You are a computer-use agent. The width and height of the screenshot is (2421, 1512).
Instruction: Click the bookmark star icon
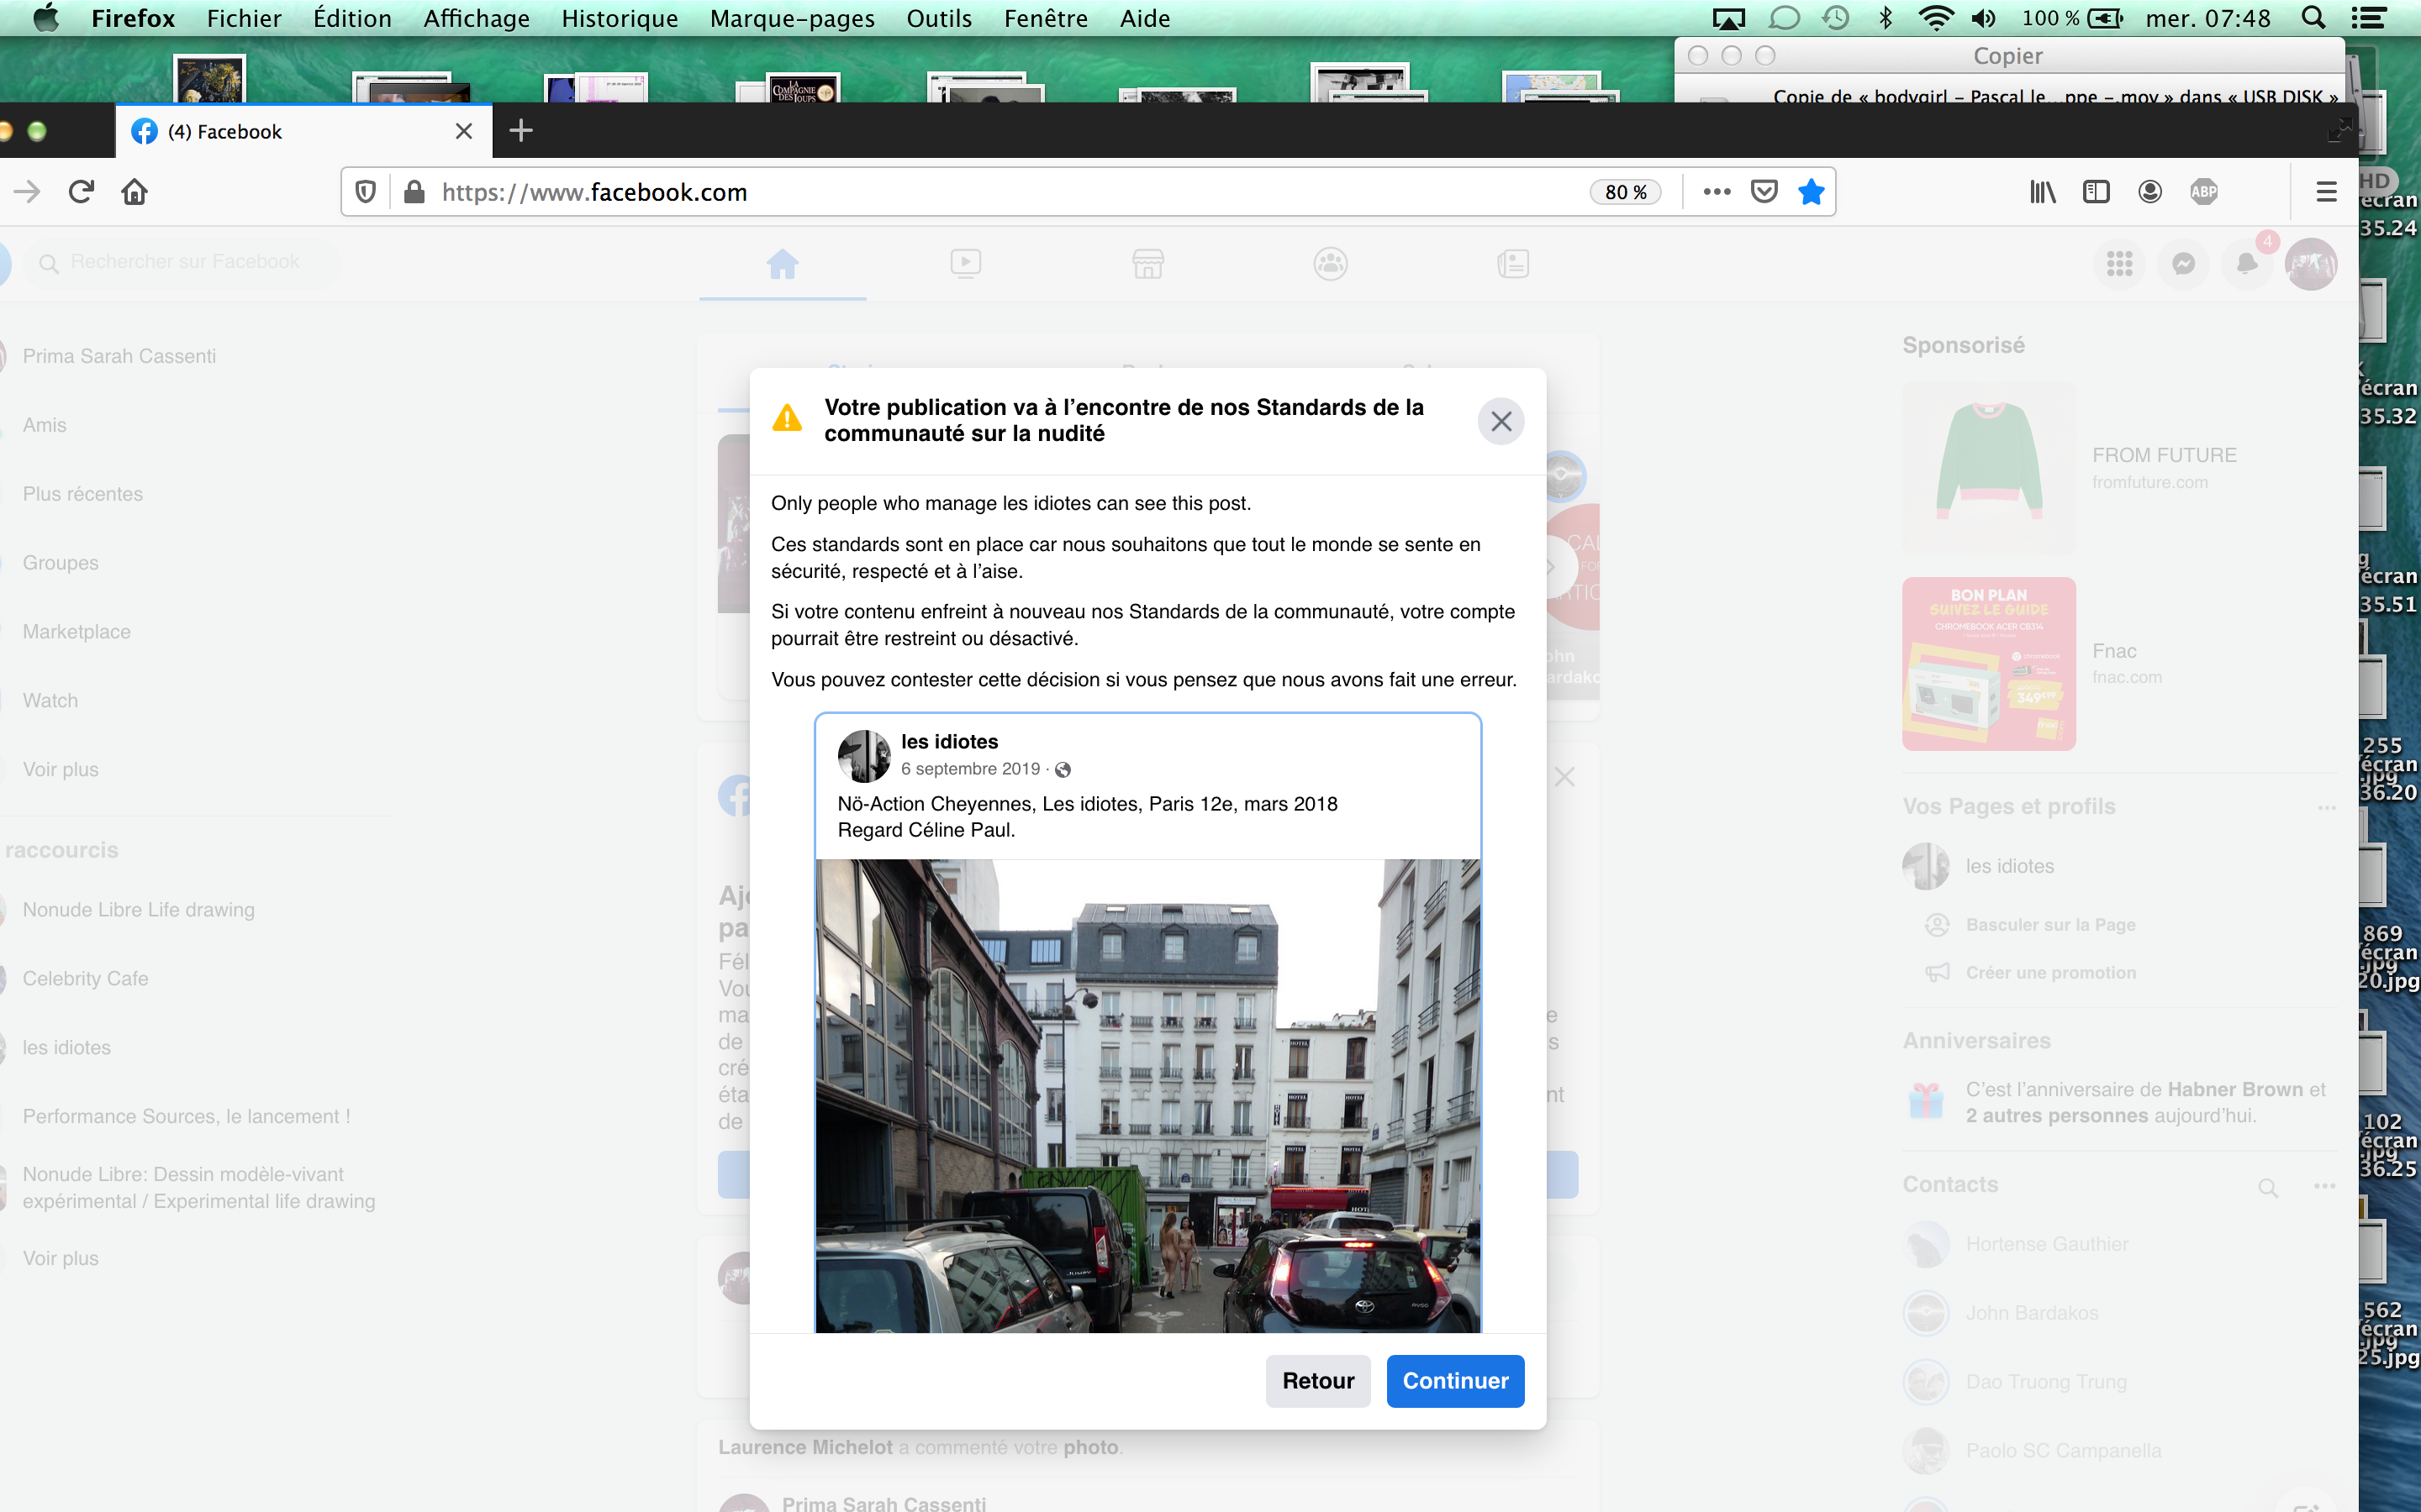1811,192
